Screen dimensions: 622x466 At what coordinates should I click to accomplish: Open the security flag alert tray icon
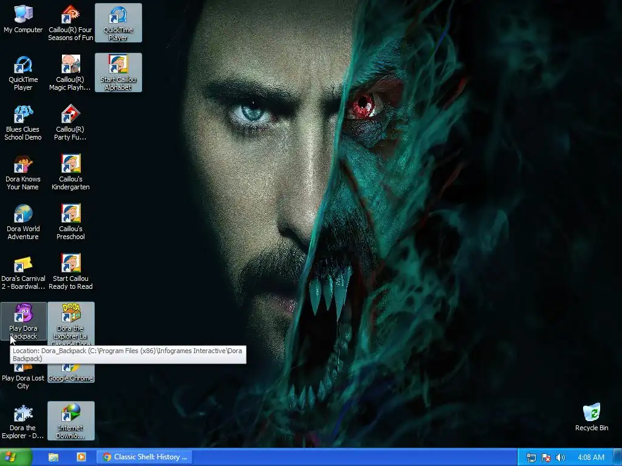[546, 458]
